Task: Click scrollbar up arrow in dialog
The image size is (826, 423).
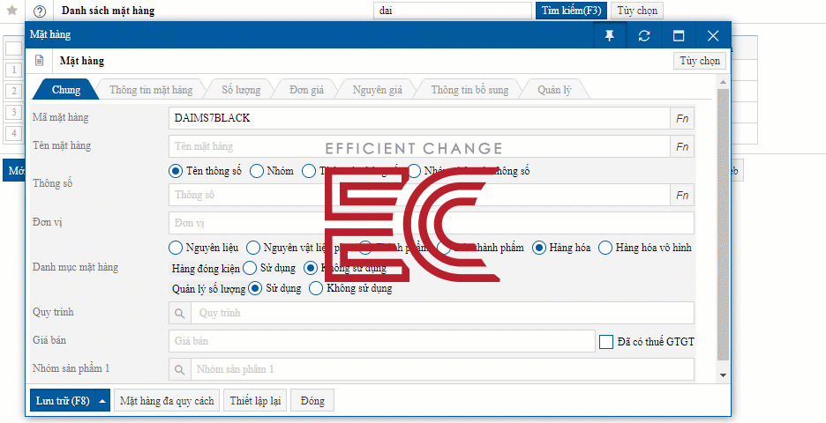Action: coord(724,82)
